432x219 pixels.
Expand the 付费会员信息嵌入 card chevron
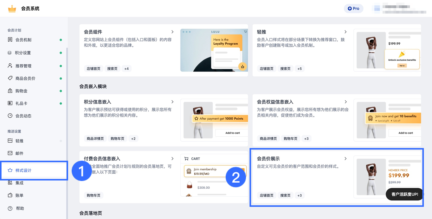(x=172, y=159)
